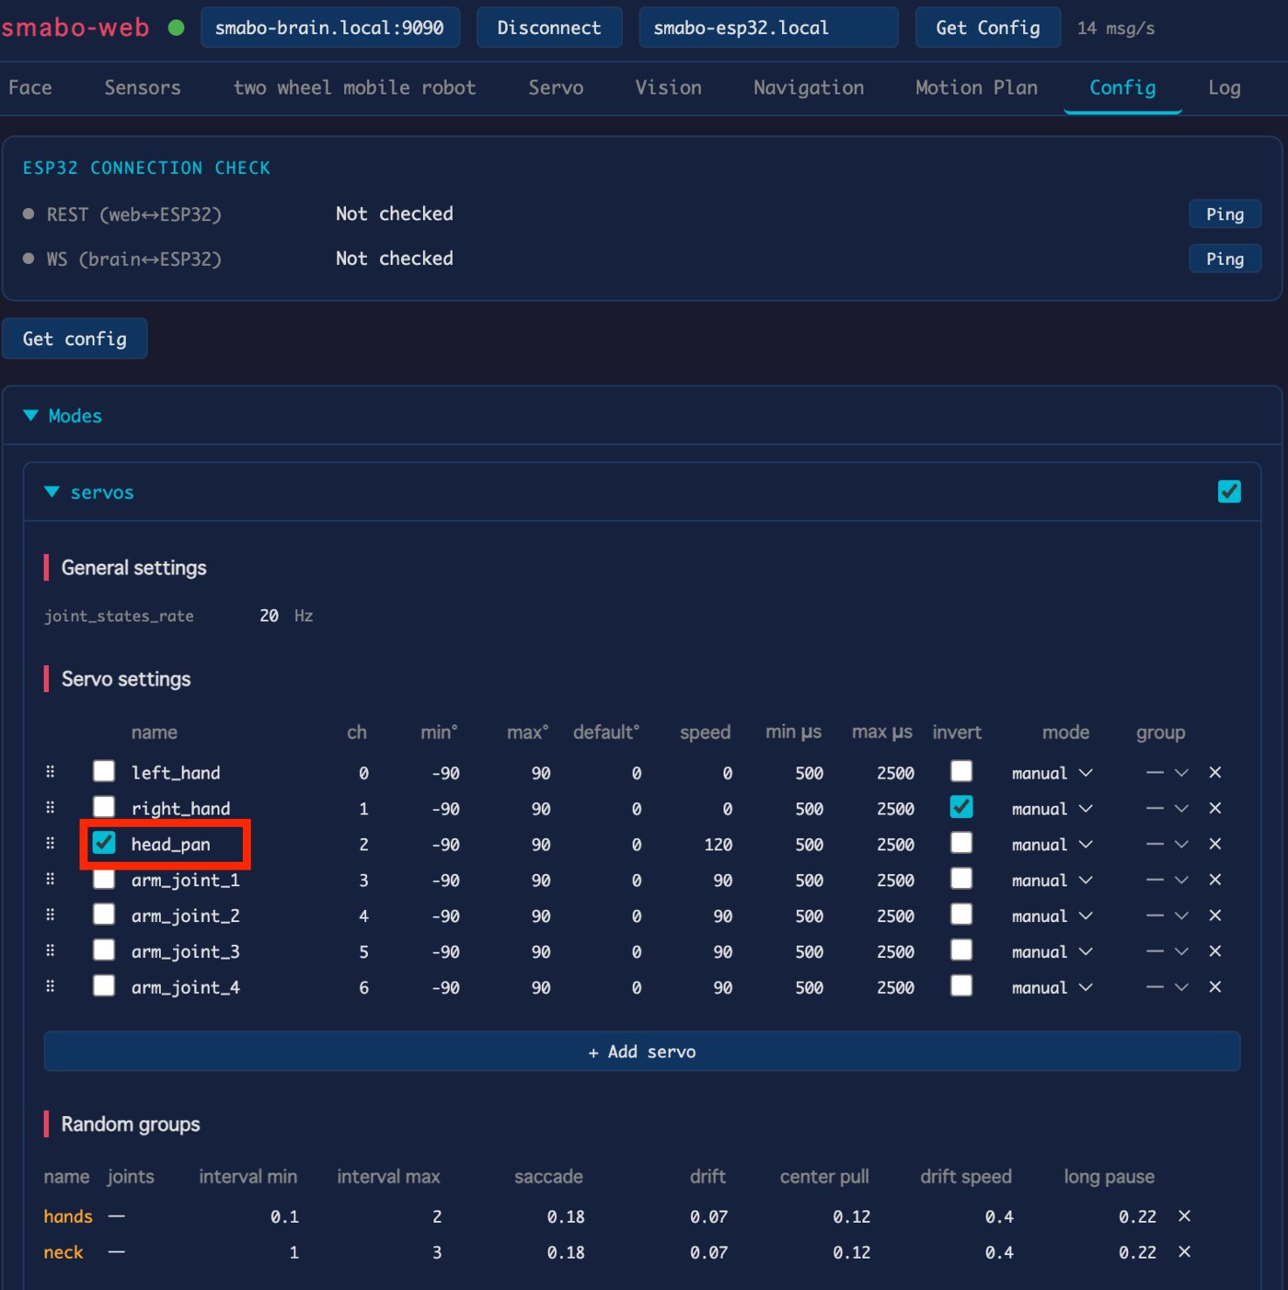Go to the Navigation tab

coord(809,87)
